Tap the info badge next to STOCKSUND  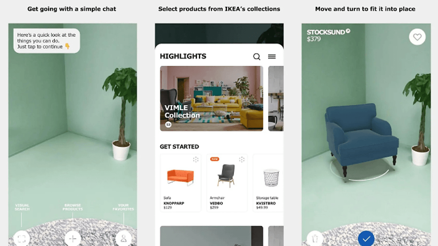click(x=348, y=31)
